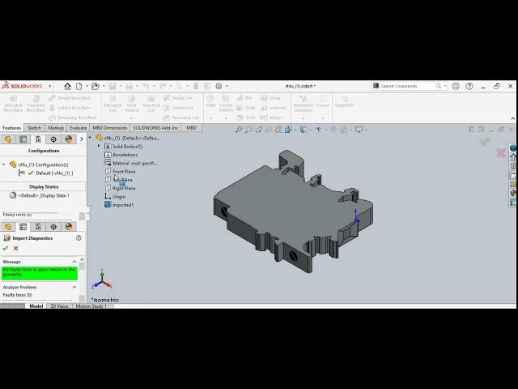The image size is (518, 389).
Task: Collapse the cf4u_(1) root node in flyout tree
Action: point(90,138)
